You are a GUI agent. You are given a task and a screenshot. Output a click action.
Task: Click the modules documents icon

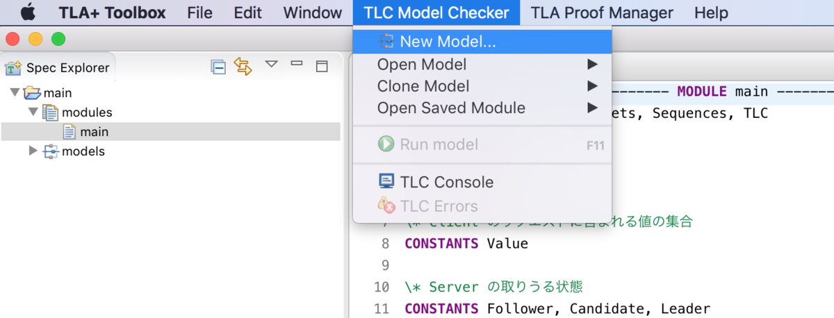(50, 112)
